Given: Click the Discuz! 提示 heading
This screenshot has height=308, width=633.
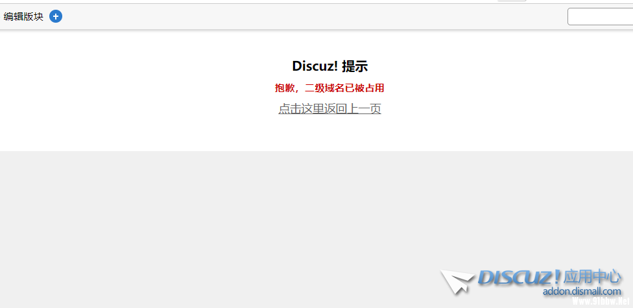Looking at the screenshot, I should click(x=330, y=65).
